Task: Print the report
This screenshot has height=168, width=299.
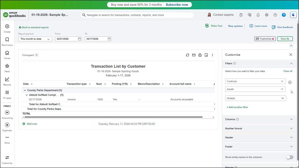Action: [x=200, y=55]
